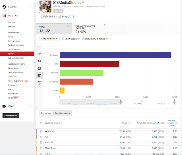Open external link icon beside IGSMediaStudies
182x155 pixels.
pos(83,3)
